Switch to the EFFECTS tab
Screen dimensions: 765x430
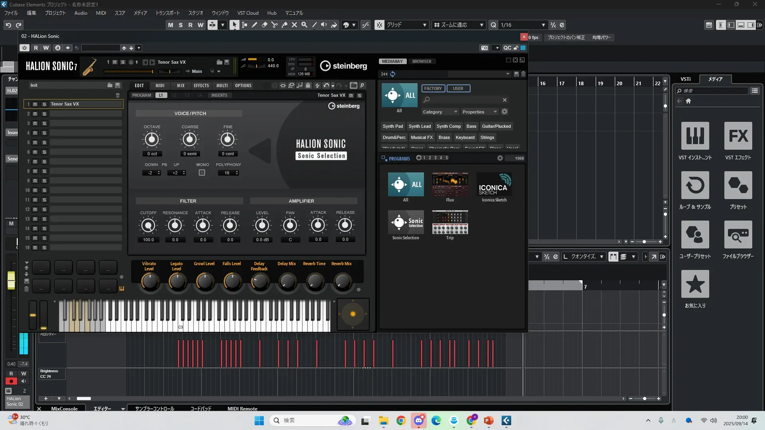tap(201, 86)
